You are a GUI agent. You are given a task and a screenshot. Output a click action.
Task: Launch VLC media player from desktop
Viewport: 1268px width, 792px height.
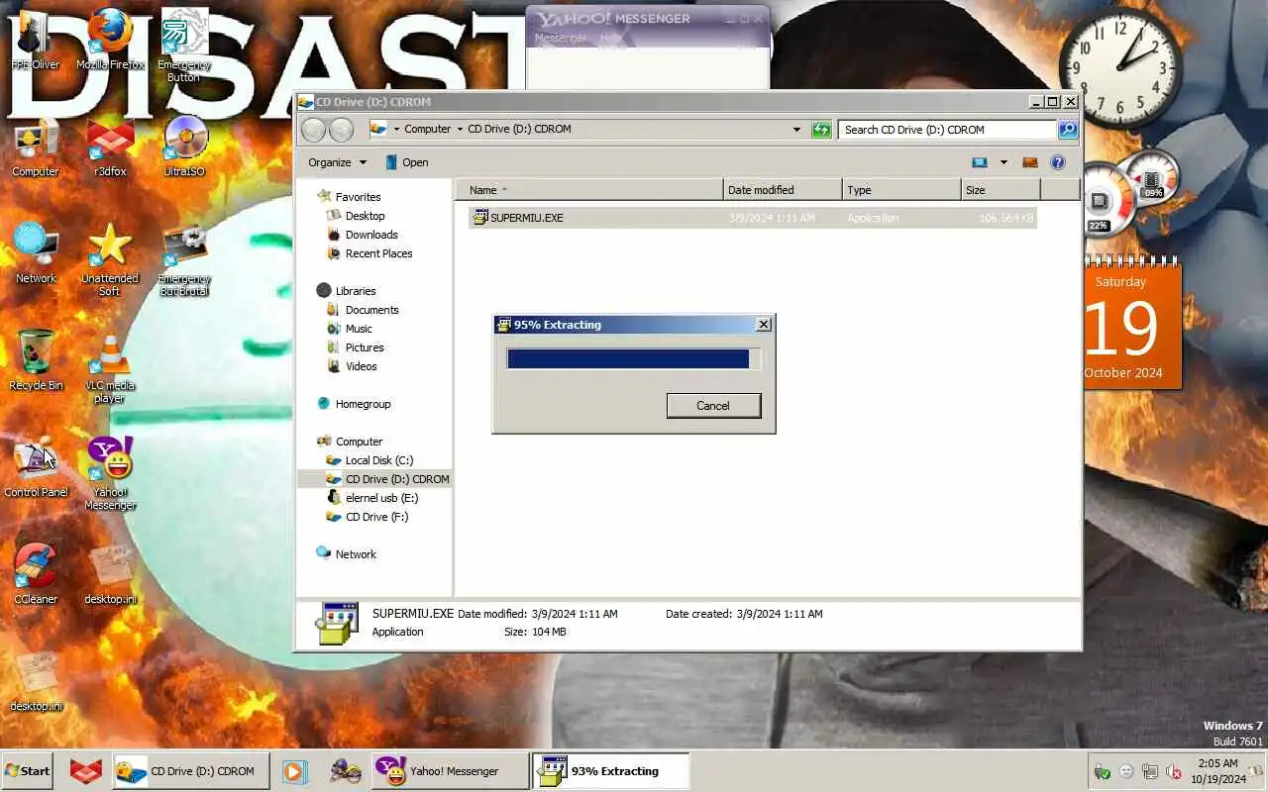tap(110, 368)
